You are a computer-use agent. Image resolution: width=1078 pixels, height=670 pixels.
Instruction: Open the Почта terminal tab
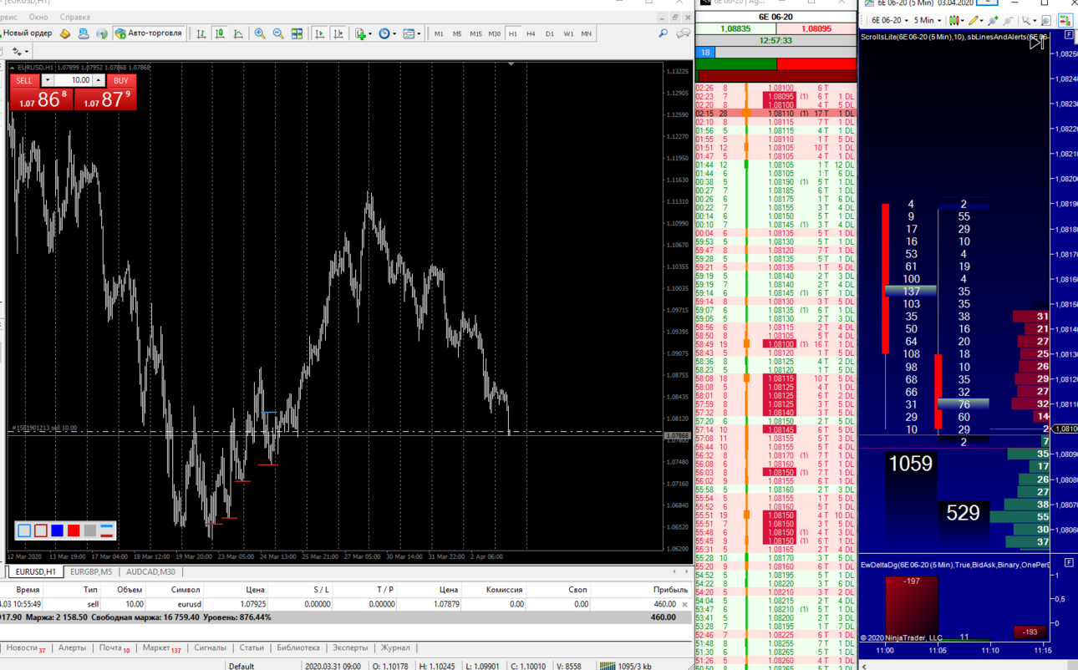point(114,648)
